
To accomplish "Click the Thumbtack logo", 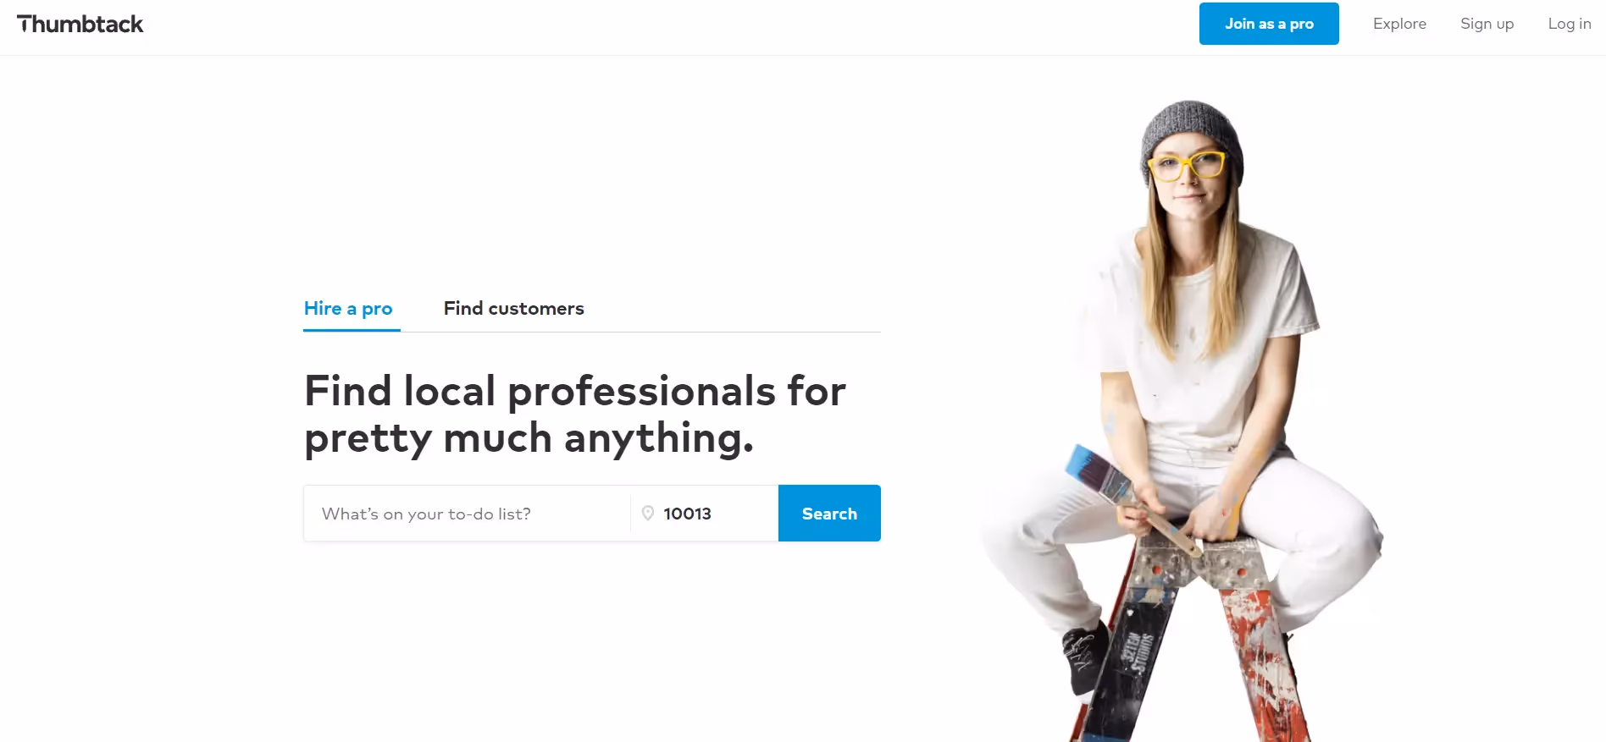I will 80,24.
